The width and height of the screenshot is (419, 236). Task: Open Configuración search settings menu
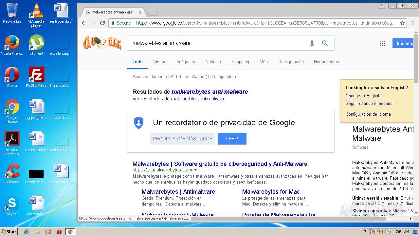(291, 62)
